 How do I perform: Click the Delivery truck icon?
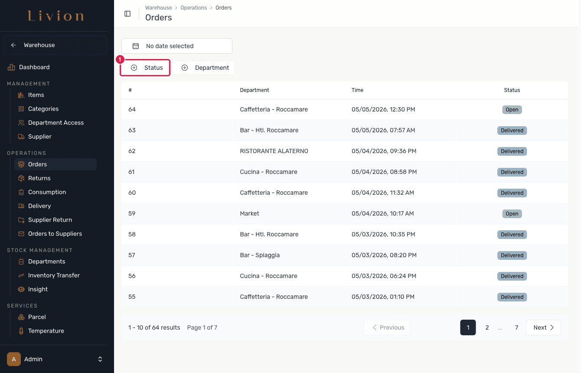(x=21, y=206)
